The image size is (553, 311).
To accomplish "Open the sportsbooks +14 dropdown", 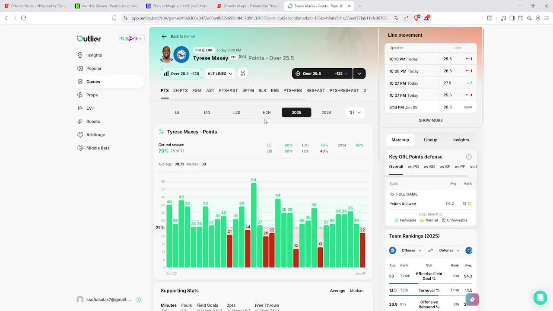I will (x=131, y=38).
